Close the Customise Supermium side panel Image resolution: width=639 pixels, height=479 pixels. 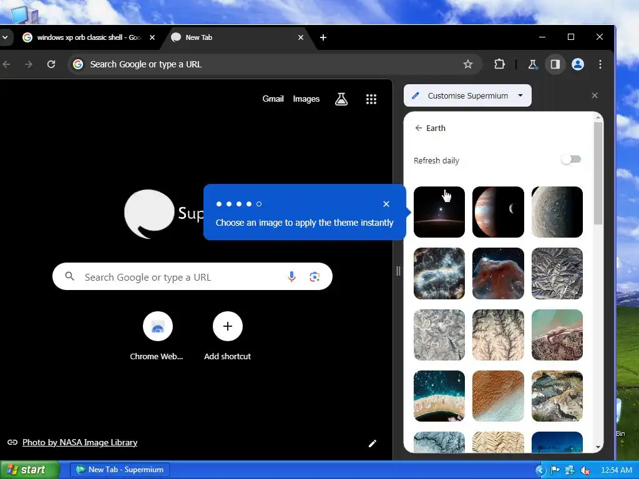pos(595,95)
